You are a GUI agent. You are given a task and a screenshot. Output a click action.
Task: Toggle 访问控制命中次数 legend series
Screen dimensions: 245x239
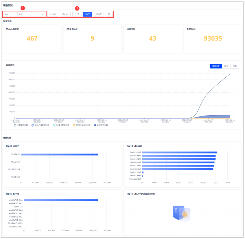point(82,125)
